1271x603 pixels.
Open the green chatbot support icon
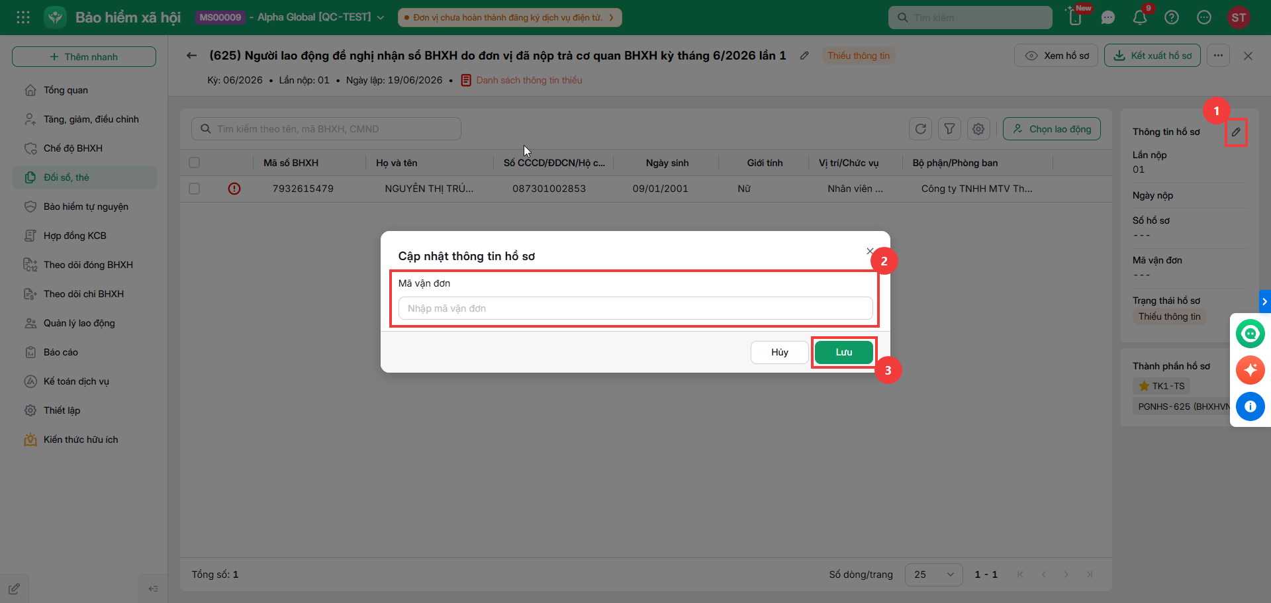click(x=1250, y=334)
